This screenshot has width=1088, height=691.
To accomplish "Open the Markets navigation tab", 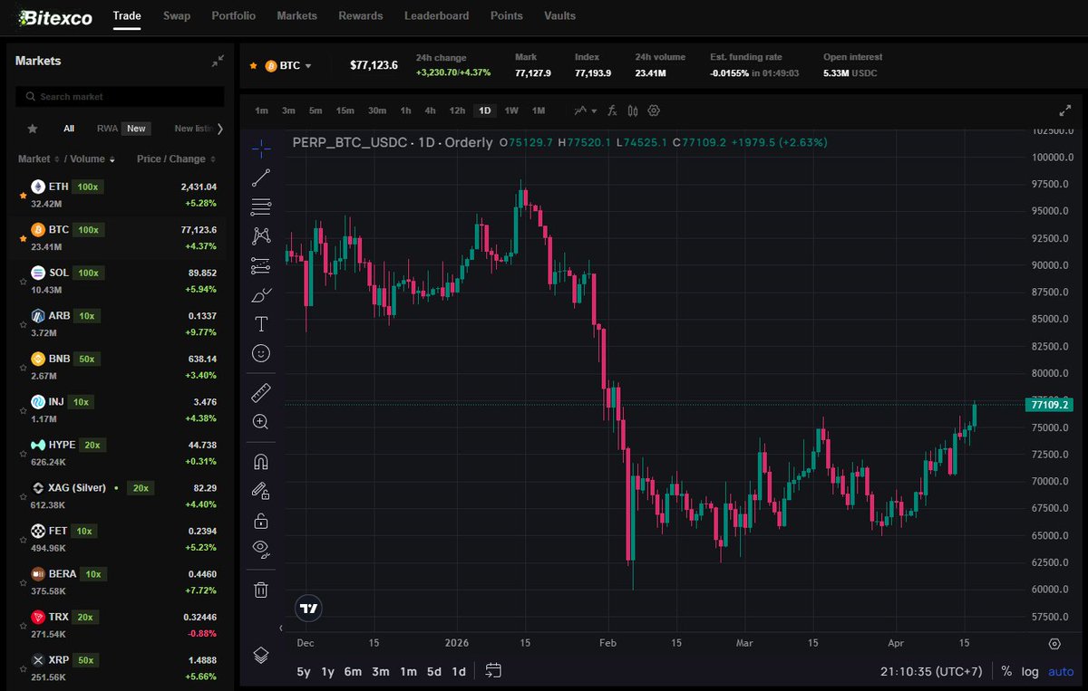I will pyautogui.click(x=297, y=15).
